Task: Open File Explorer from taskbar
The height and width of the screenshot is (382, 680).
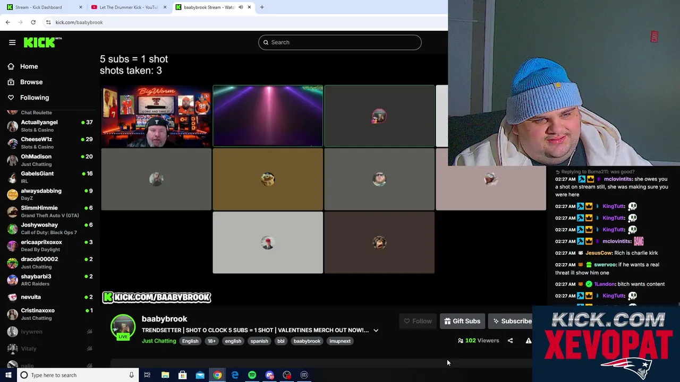Action: (165, 375)
